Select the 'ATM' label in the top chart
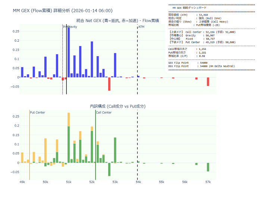 click(x=141, y=27)
